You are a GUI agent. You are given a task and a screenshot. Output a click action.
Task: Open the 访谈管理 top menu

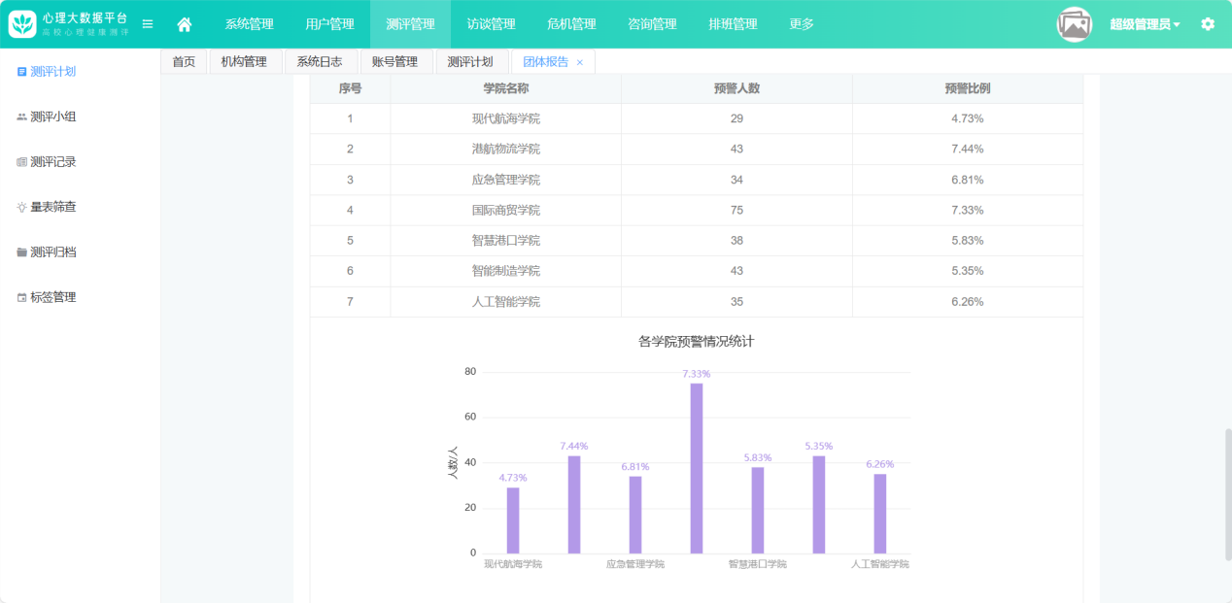491,24
